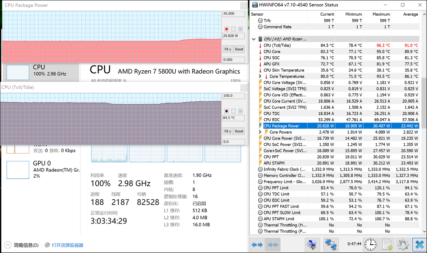The width and height of the screenshot is (427, 253).
Task: Open the sensor search magnifier tool
Action: pos(312,244)
